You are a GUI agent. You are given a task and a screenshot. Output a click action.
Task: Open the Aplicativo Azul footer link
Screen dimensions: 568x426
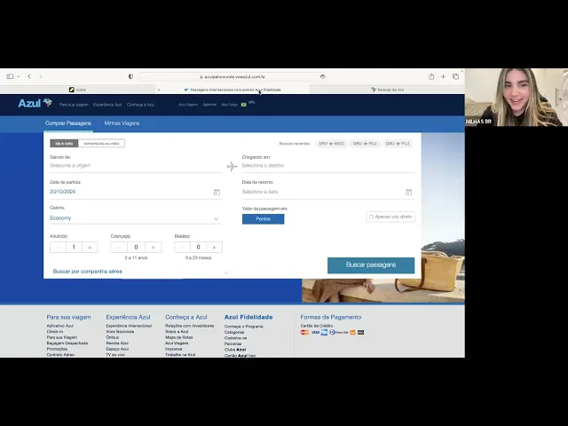59,326
